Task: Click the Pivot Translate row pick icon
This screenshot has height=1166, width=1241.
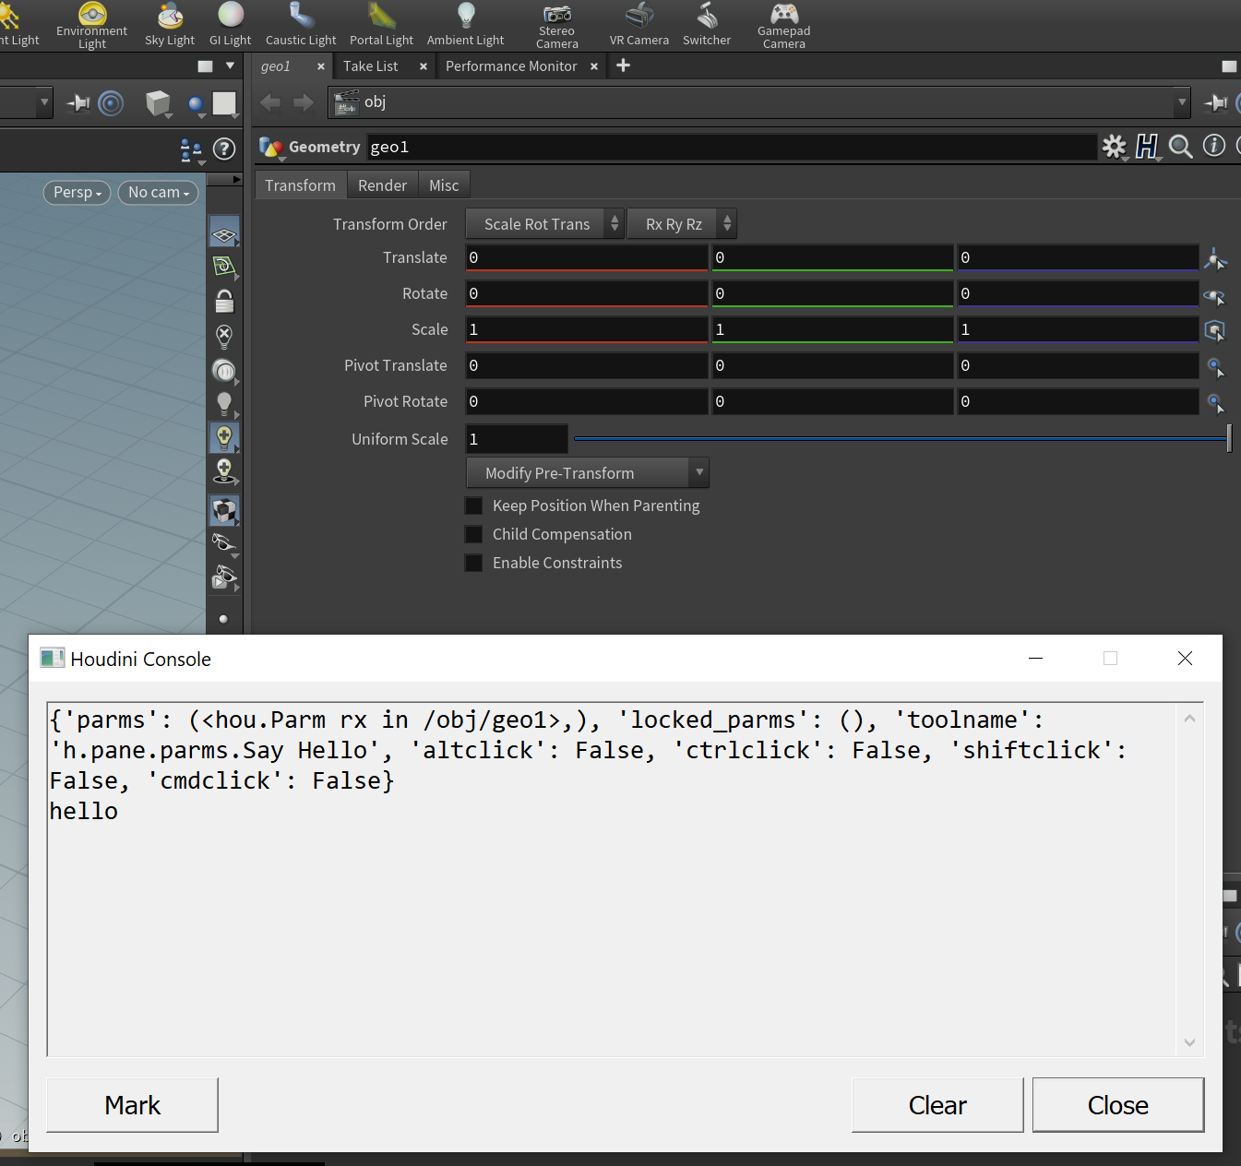Action: pyautogui.click(x=1216, y=366)
